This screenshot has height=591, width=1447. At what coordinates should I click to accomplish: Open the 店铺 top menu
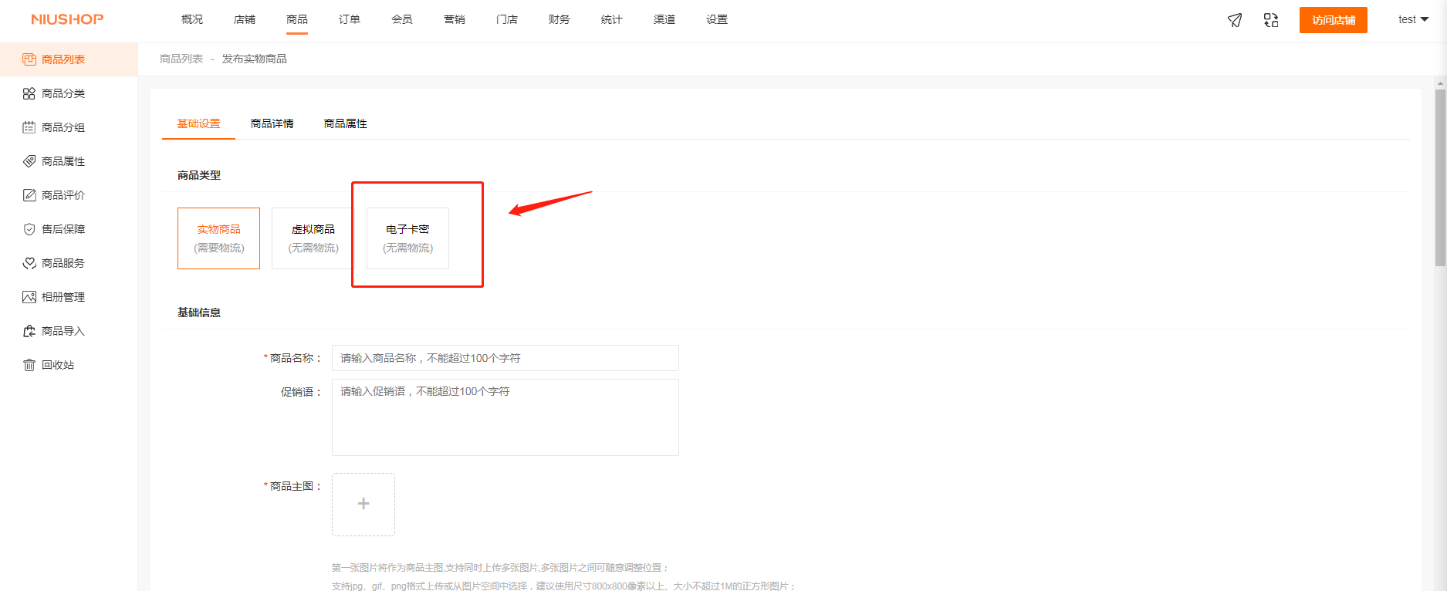tap(245, 19)
